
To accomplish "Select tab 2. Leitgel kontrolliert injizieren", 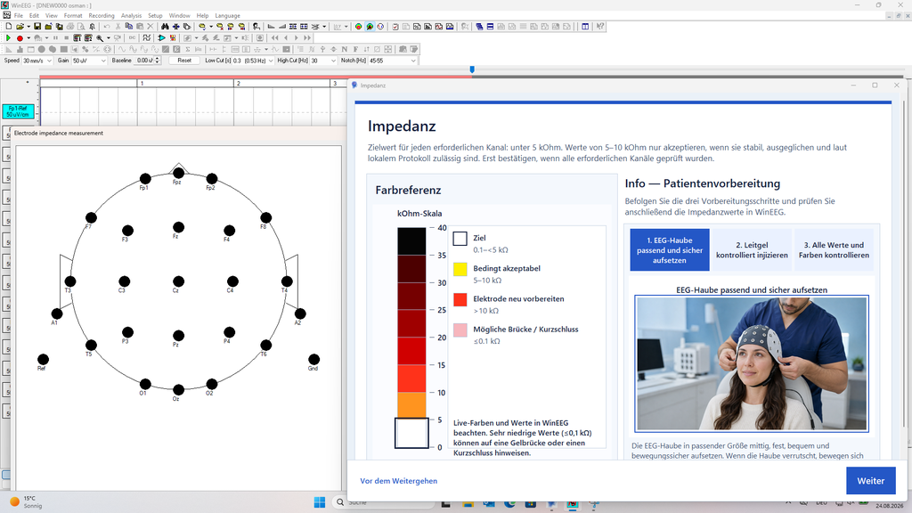I will [752, 250].
